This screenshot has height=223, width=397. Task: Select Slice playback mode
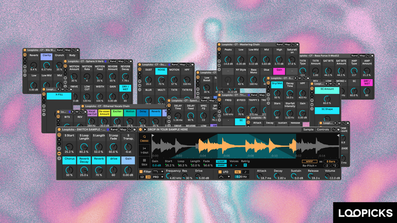coord(144,162)
